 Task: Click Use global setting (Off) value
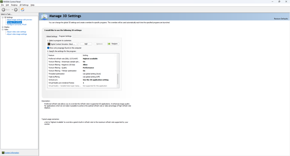point(91,77)
